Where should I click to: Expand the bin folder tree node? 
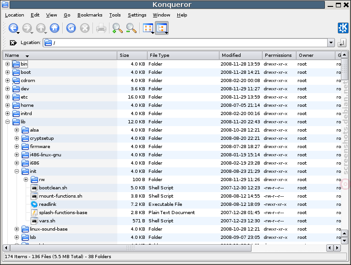[x=8, y=64]
